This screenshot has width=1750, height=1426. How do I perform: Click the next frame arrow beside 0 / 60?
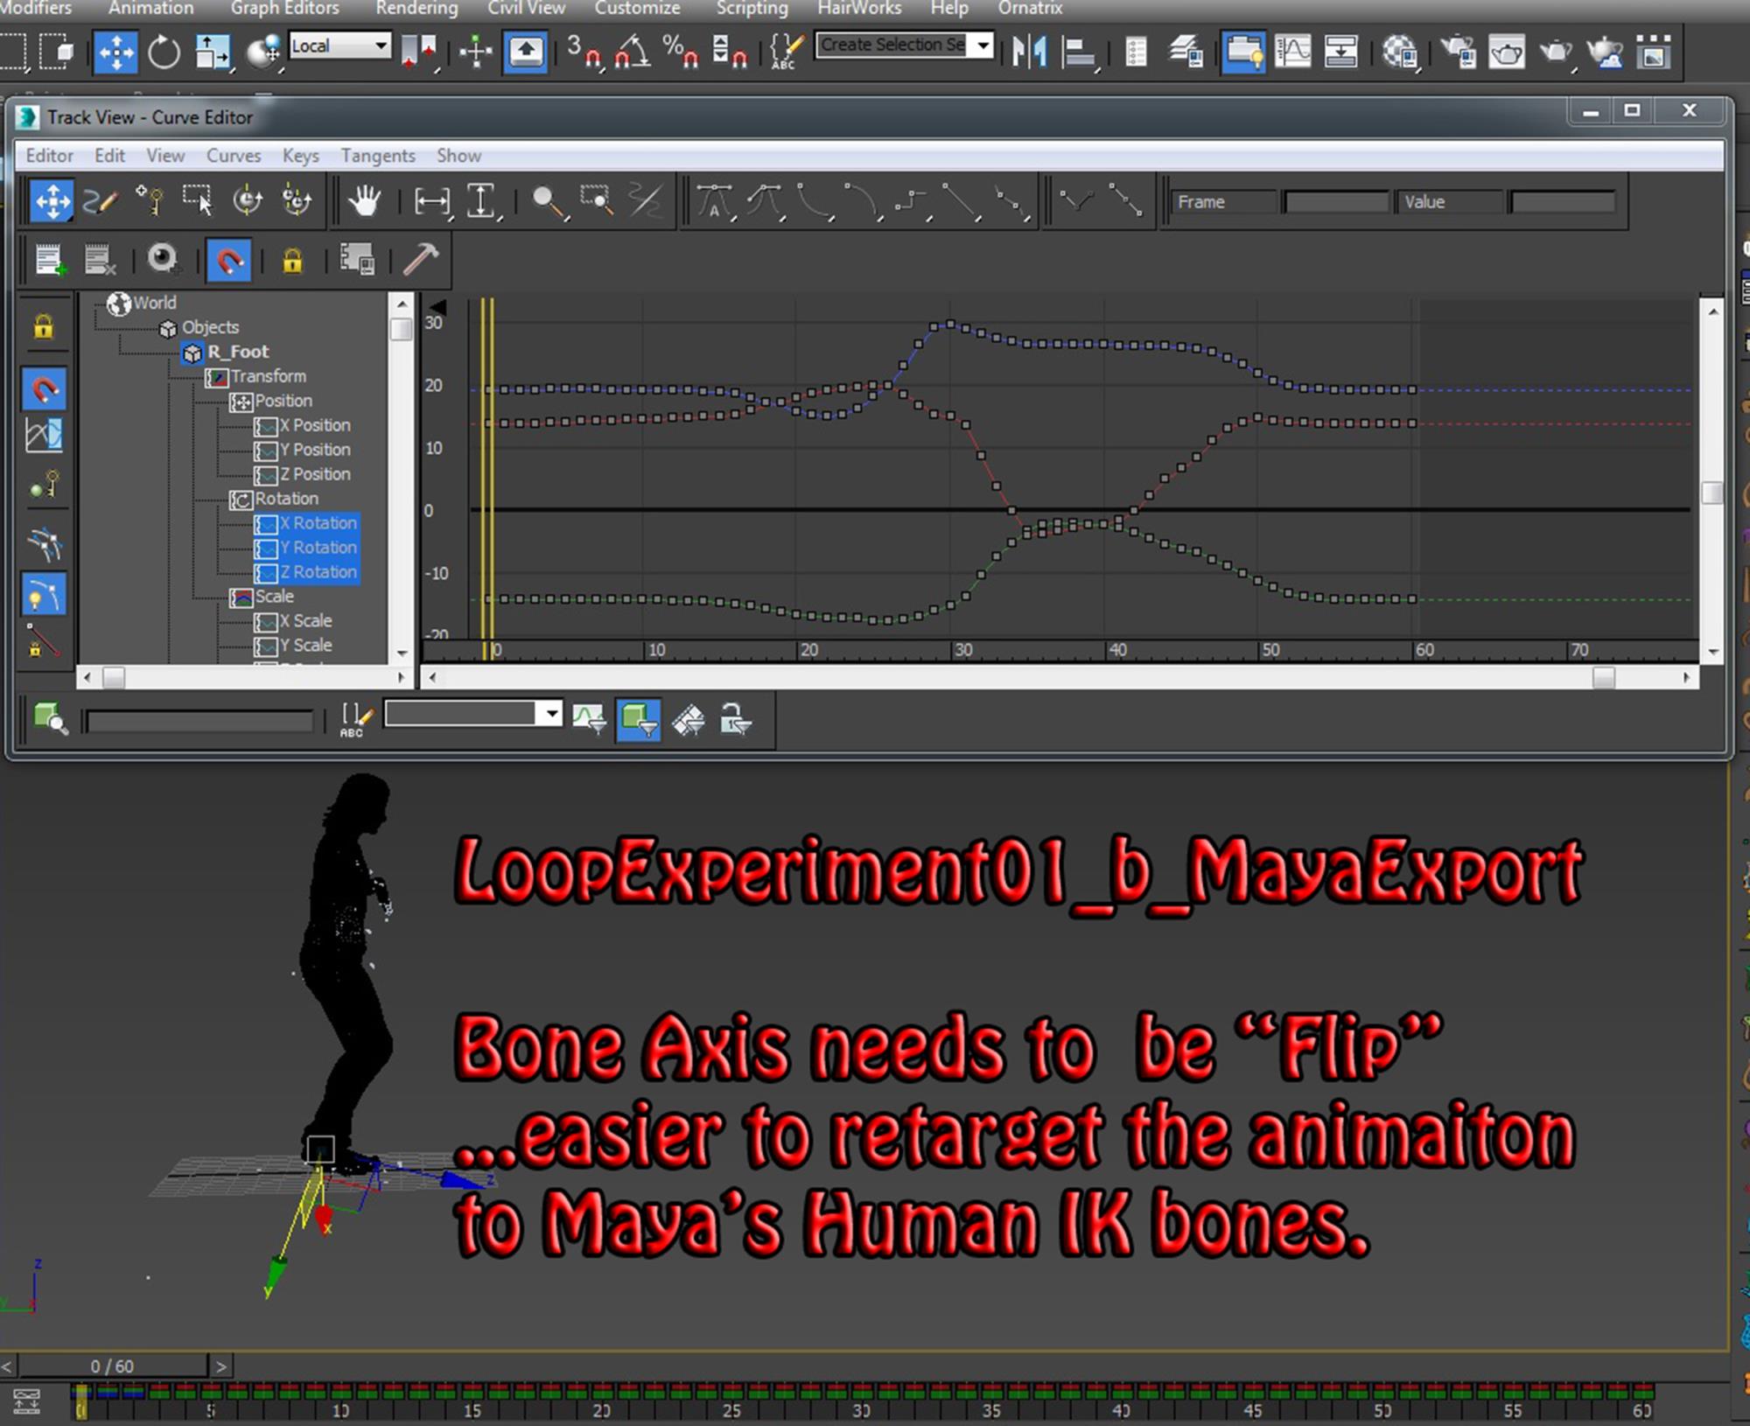[x=221, y=1366]
